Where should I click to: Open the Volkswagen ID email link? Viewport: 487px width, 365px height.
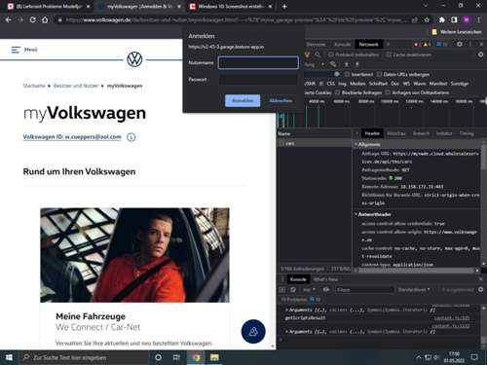coord(72,137)
